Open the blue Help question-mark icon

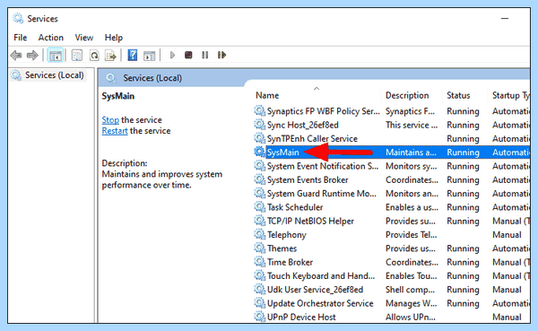tap(133, 55)
